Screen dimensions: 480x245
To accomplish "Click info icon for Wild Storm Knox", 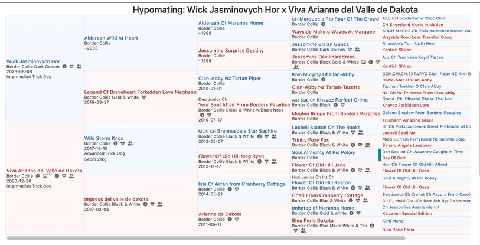I will coord(116,143).
